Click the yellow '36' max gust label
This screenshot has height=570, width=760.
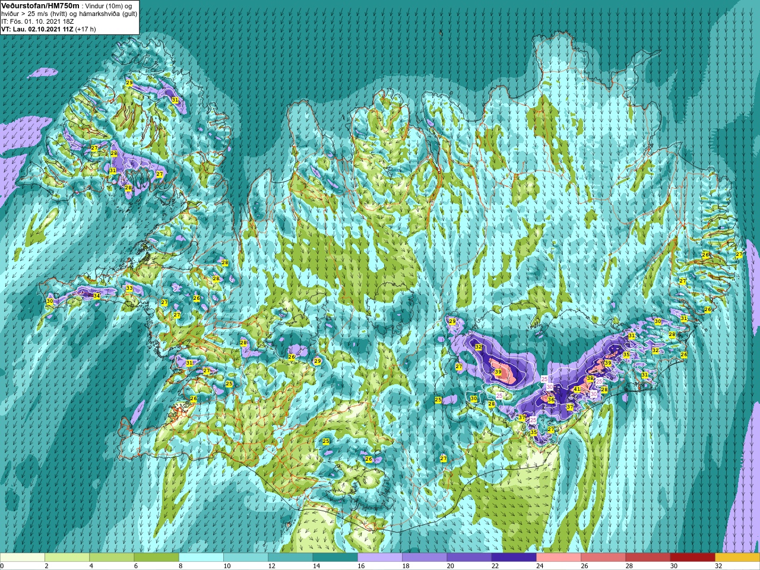[x=551, y=400]
